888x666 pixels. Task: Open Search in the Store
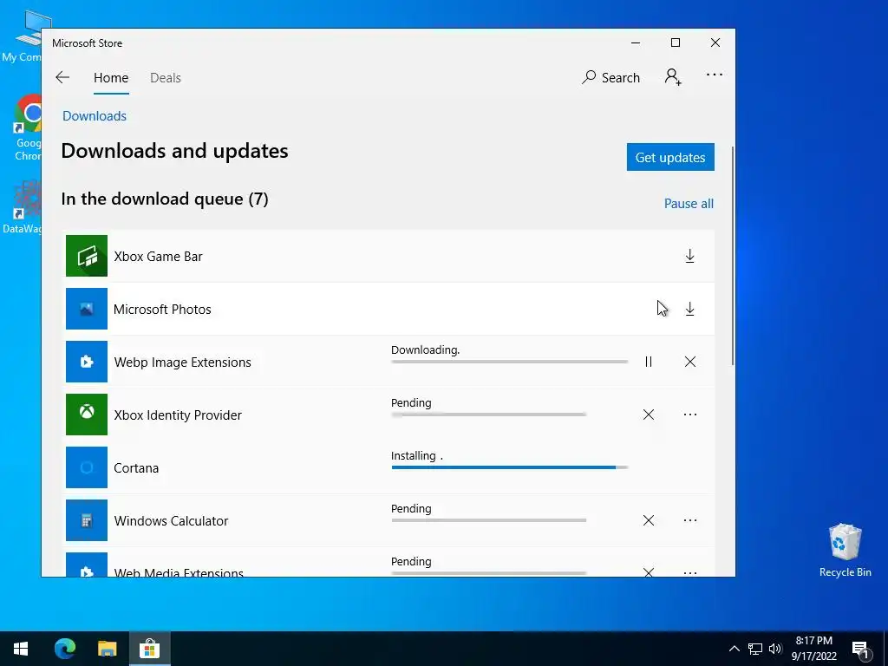pyautogui.click(x=610, y=77)
